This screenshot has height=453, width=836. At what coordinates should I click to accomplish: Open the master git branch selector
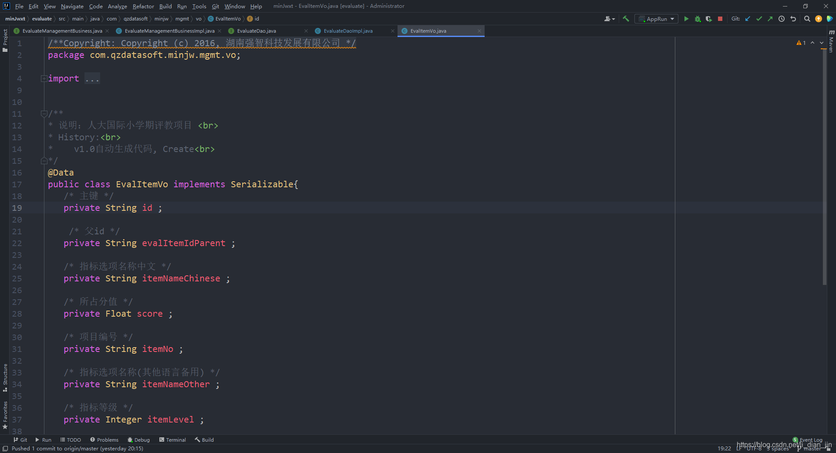pyautogui.click(x=810, y=449)
